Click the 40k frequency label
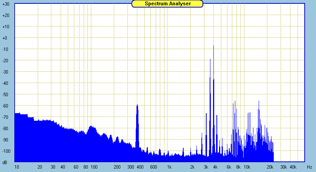 [293, 167]
